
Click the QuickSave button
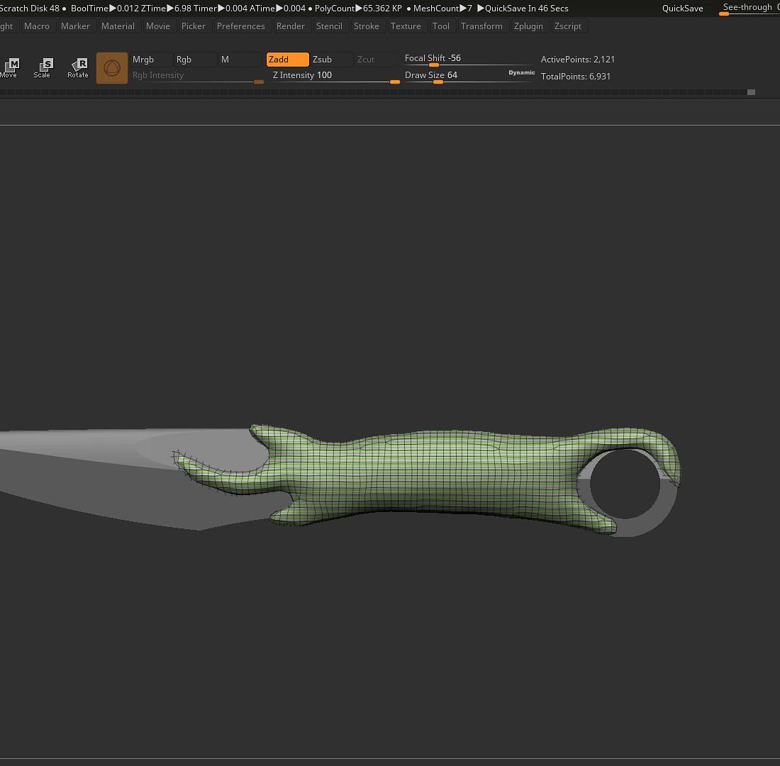click(682, 9)
